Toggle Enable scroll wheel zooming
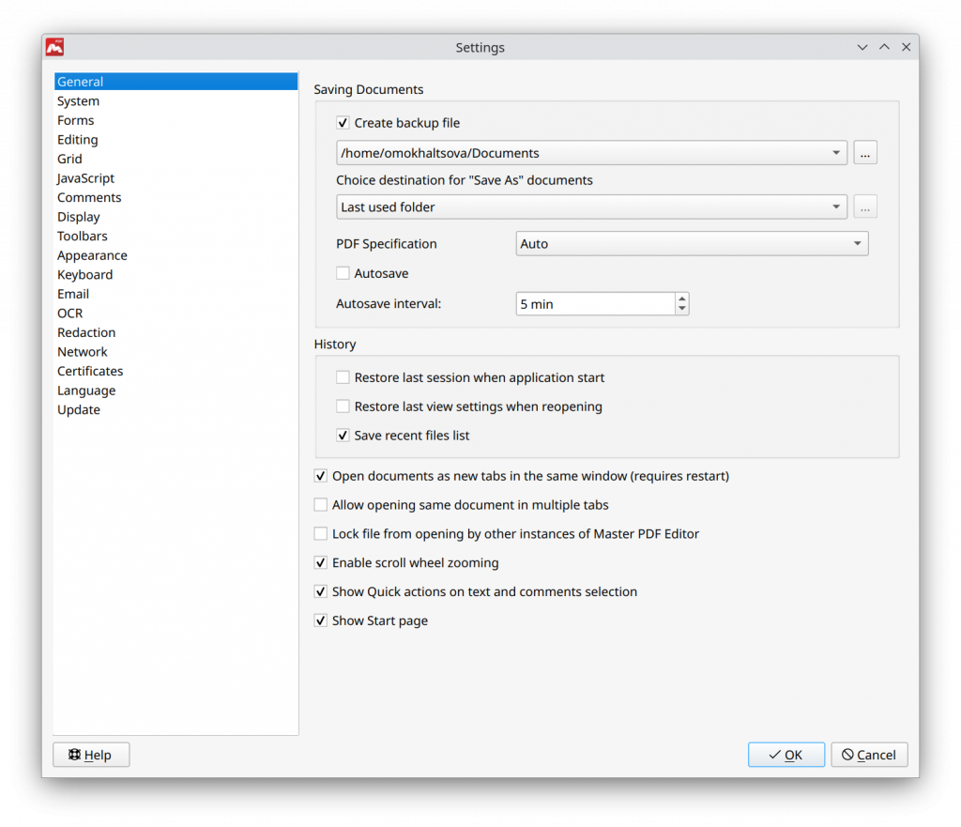961x827 pixels. click(x=321, y=562)
